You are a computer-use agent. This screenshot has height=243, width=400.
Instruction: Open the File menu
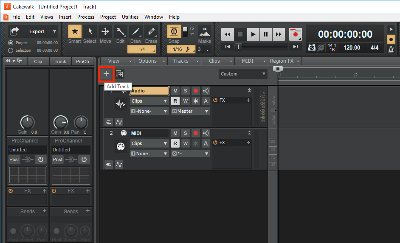[16, 17]
